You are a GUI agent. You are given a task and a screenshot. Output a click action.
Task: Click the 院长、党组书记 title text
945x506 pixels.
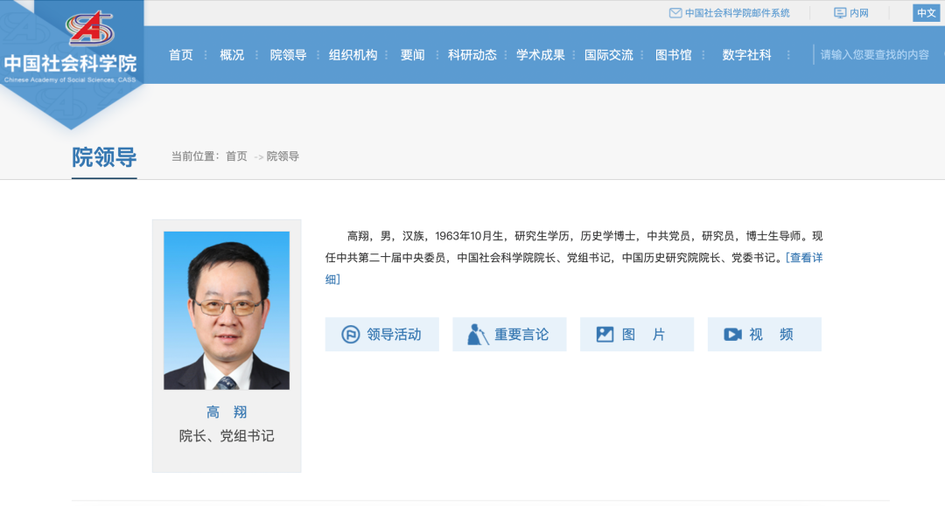(x=227, y=436)
